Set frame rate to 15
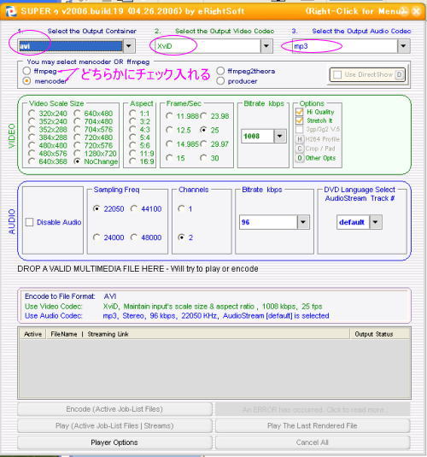This screenshot has height=457, width=427. pos(169,158)
